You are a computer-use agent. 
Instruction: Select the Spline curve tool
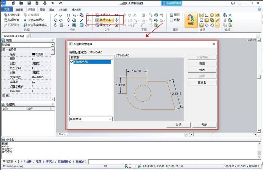click(55, 25)
